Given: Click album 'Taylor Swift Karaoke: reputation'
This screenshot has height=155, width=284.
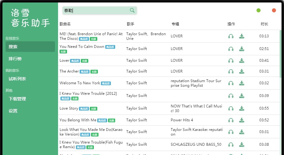Looking at the screenshot, I should (197, 132).
